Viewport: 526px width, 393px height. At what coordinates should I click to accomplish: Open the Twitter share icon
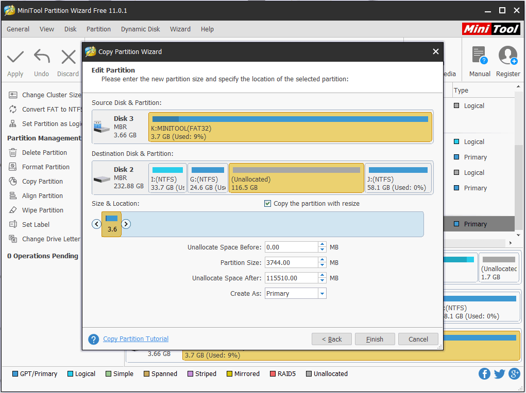pos(500,373)
